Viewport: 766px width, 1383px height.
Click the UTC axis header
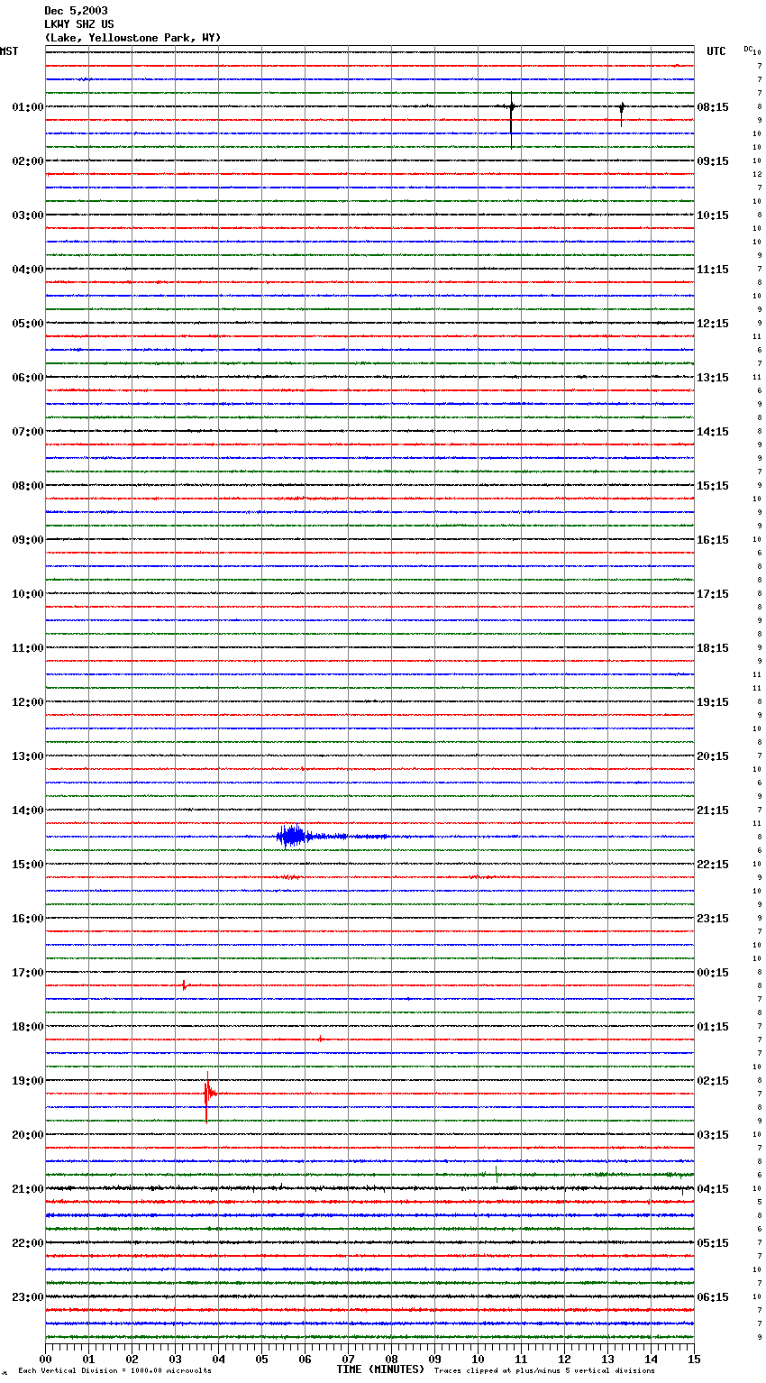pos(716,51)
